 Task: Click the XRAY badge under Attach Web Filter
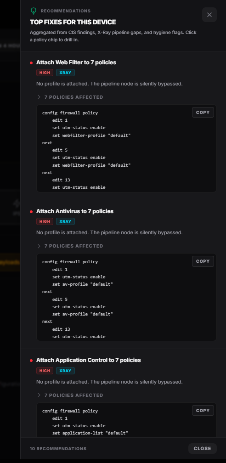tap(65, 73)
